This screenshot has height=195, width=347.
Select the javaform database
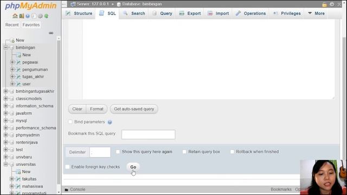tap(24, 113)
